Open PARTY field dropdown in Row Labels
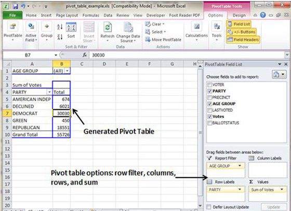Viewport: 291px width, 211px height. (240, 189)
